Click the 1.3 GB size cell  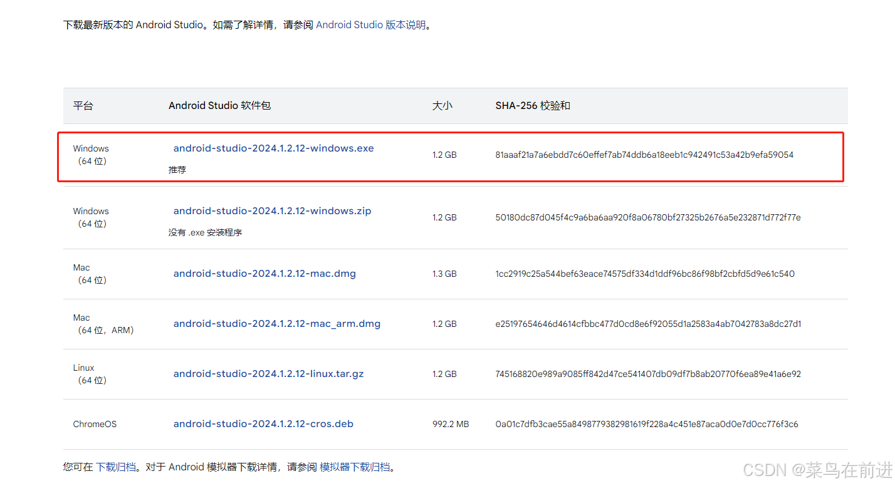[x=444, y=274]
